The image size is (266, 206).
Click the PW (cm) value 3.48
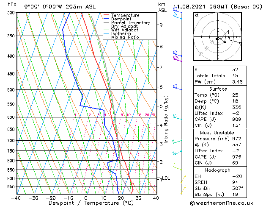[x=237, y=82]
